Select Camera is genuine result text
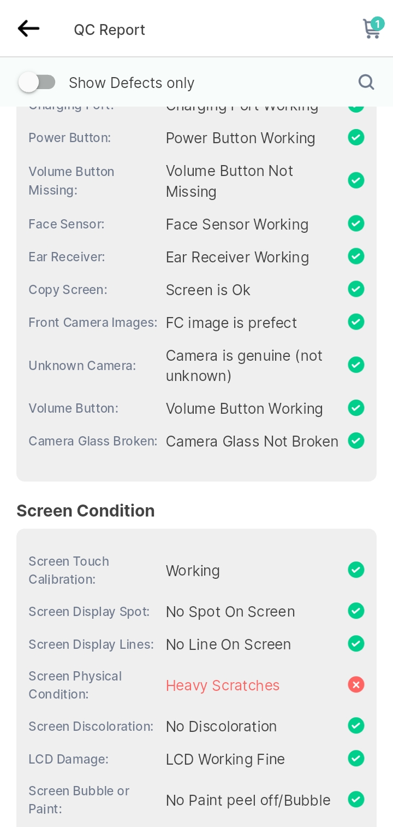393x827 pixels. (x=244, y=366)
